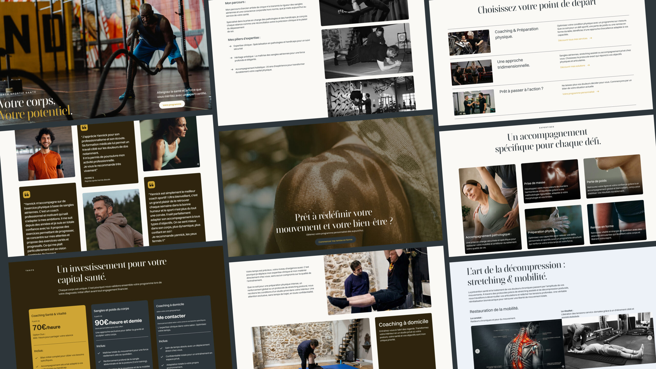The width and height of the screenshot is (656, 369).
Task: Open the 'Remise en forme' card
Action: pos(617,222)
